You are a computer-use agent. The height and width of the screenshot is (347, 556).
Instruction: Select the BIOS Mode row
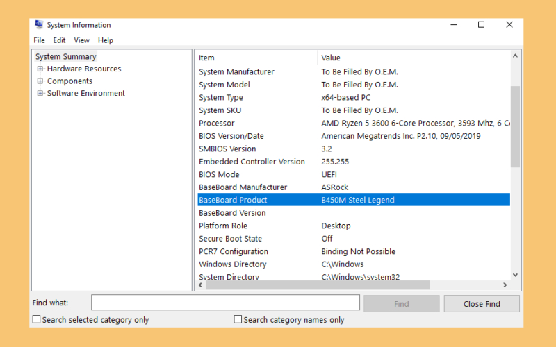tap(354, 174)
